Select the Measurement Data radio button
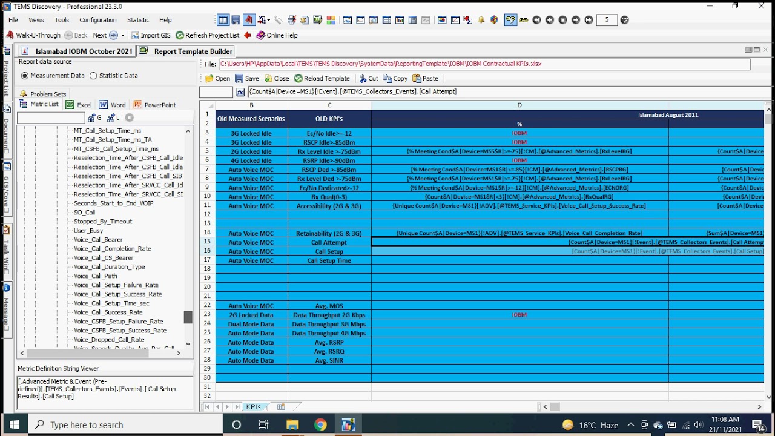Screen dimensions: 775x436 25,76
